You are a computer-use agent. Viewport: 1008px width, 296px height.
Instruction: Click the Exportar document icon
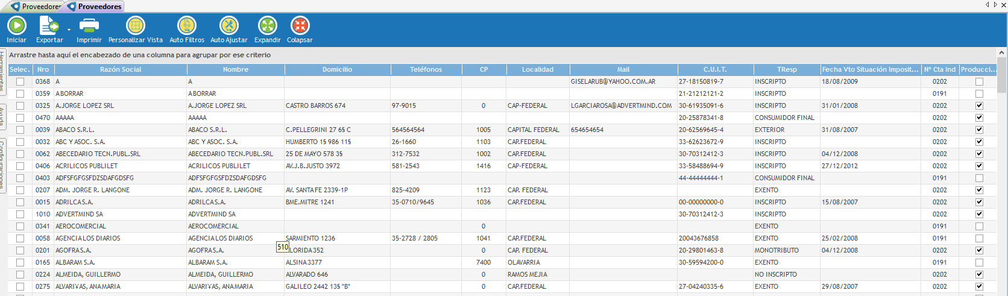pos(48,26)
